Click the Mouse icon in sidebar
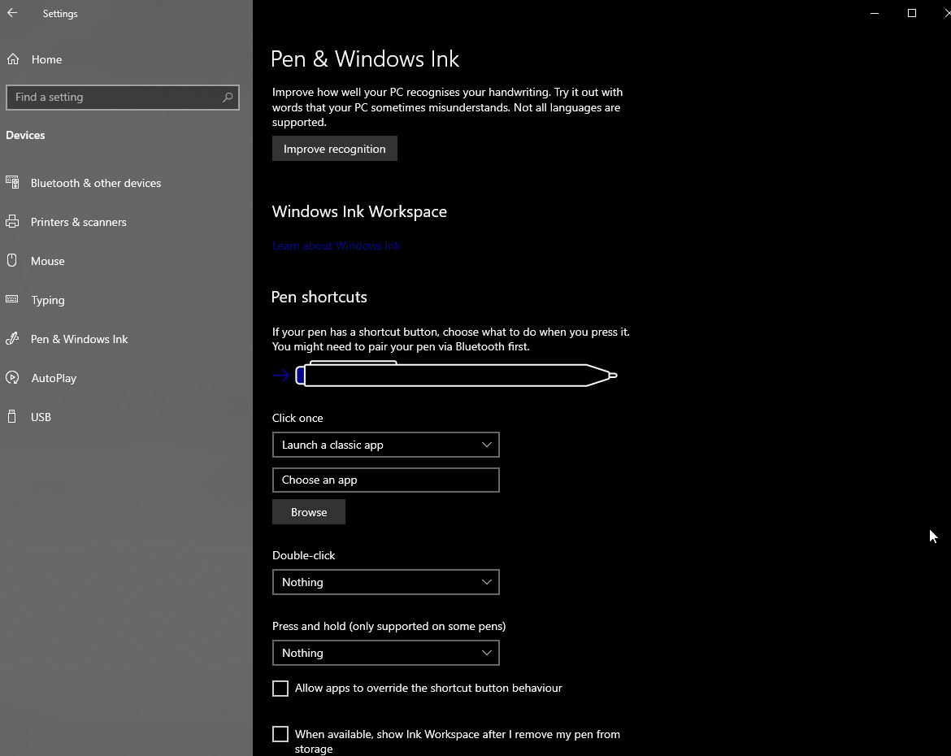Screen dimensions: 951x756 point(12,261)
